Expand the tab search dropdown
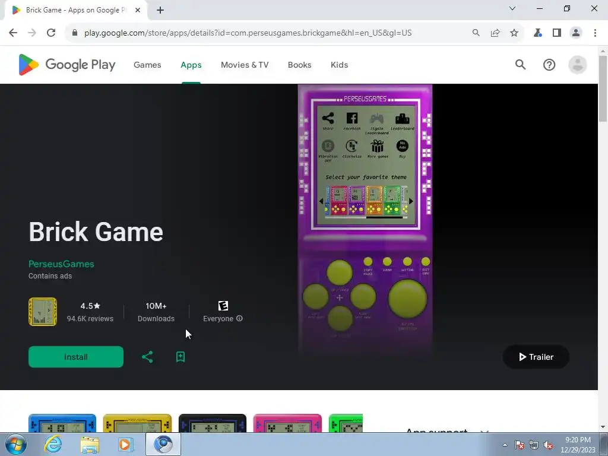Viewport: 608px width, 456px height. pyautogui.click(x=512, y=8)
